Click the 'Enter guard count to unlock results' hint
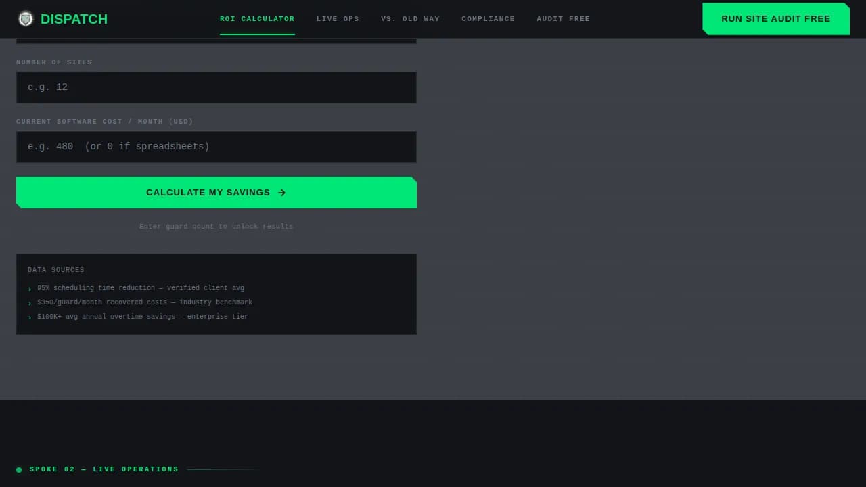This screenshot has height=487, width=866. [x=216, y=227]
